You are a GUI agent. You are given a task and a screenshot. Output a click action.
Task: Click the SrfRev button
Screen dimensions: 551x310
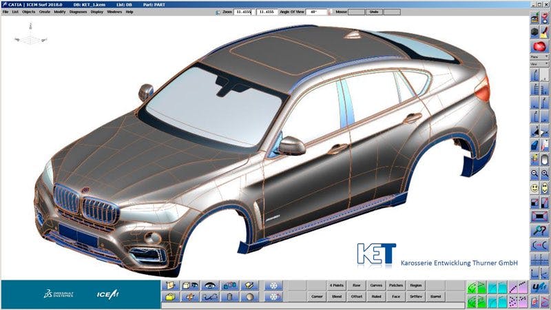point(416,296)
